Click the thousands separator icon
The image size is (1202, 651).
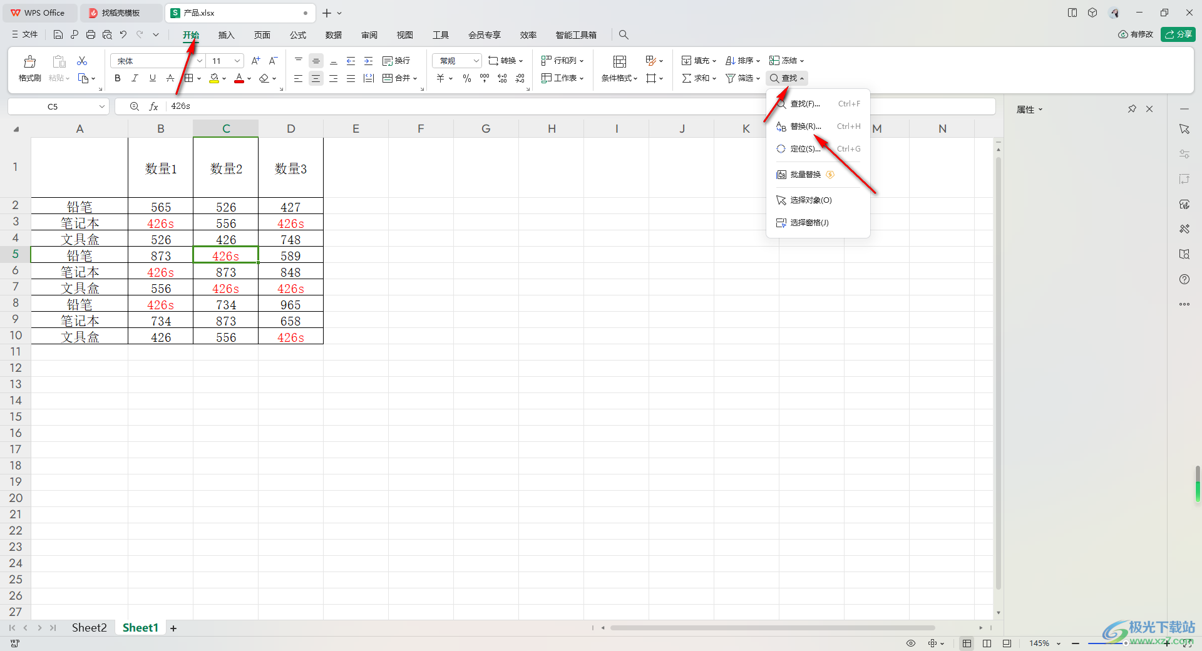coord(485,78)
